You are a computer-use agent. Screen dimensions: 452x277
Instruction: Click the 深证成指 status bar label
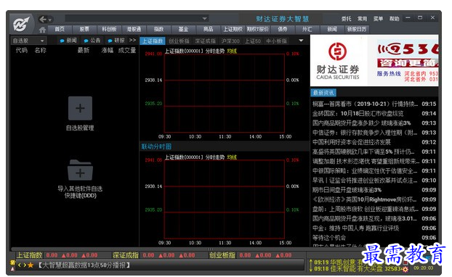pyautogui.click(x=126, y=255)
